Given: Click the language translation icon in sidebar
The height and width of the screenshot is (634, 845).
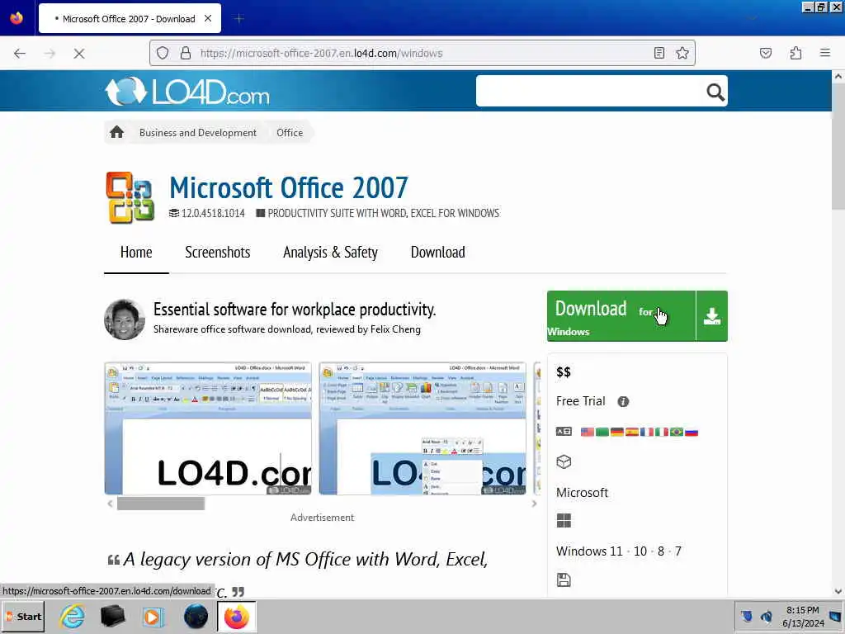Looking at the screenshot, I should click(564, 431).
